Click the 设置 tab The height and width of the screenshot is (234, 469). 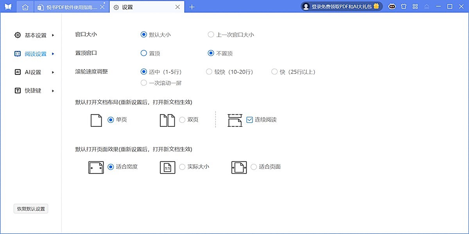[x=129, y=7]
